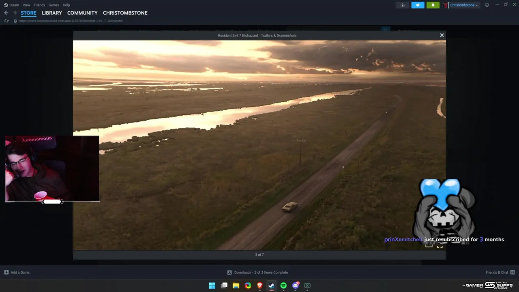Click the "Resident Evil 7 Biohazard - Trailers & Screenshots" title
The width and height of the screenshot is (519, 292).
coord(257,35)
